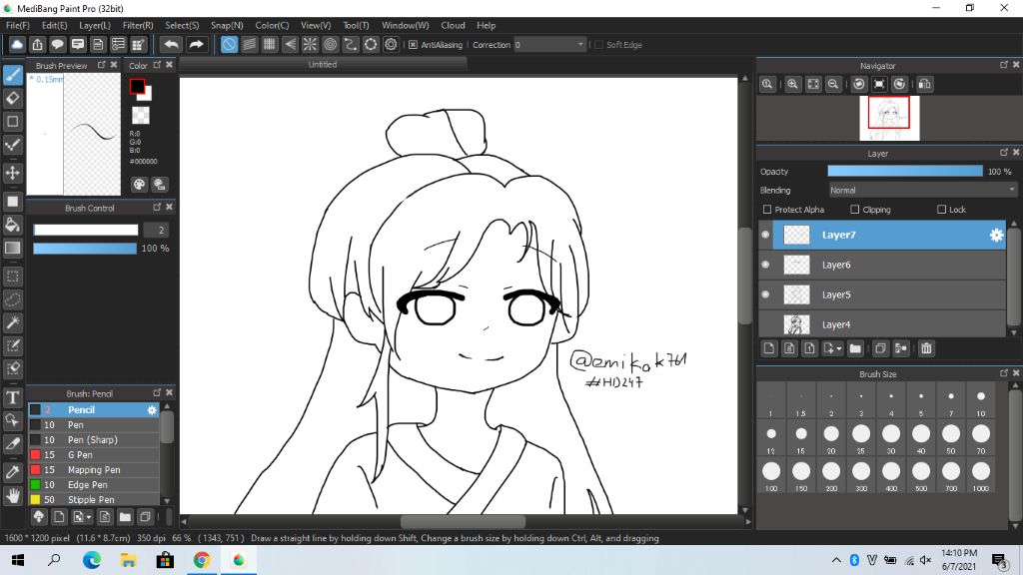1023x575 pixels.
Task: Open File Explorer from the taskbar
Action: (x=129, y=559)
